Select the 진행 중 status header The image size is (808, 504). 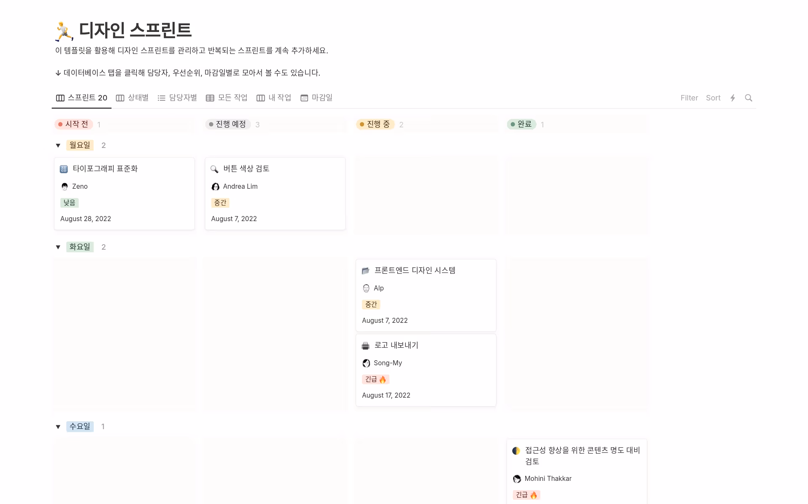375,124
